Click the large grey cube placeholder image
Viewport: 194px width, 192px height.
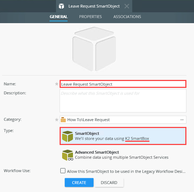94,49
